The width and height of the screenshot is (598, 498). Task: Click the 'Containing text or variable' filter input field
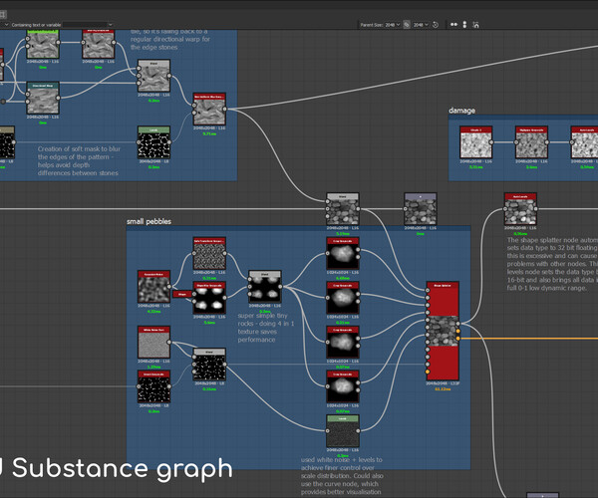tap(85, 25)
